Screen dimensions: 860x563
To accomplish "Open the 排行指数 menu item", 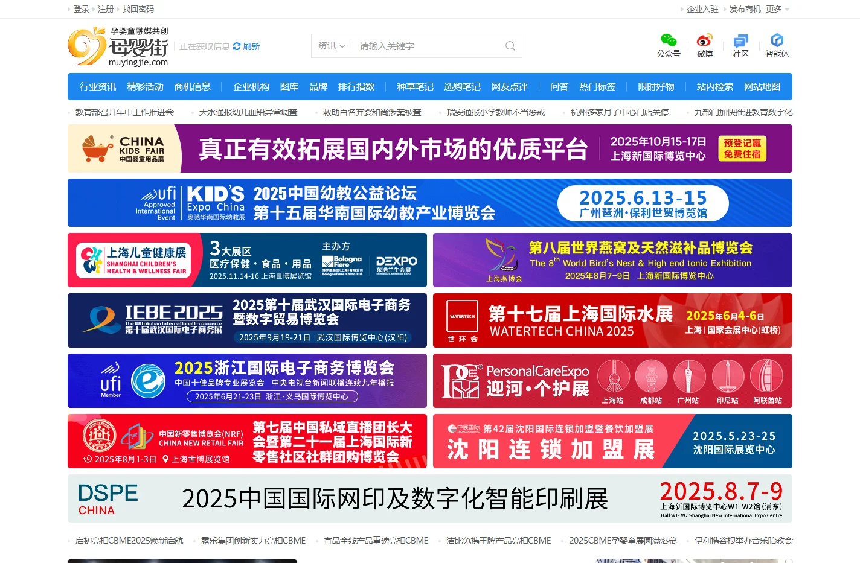I will point(356,86).
